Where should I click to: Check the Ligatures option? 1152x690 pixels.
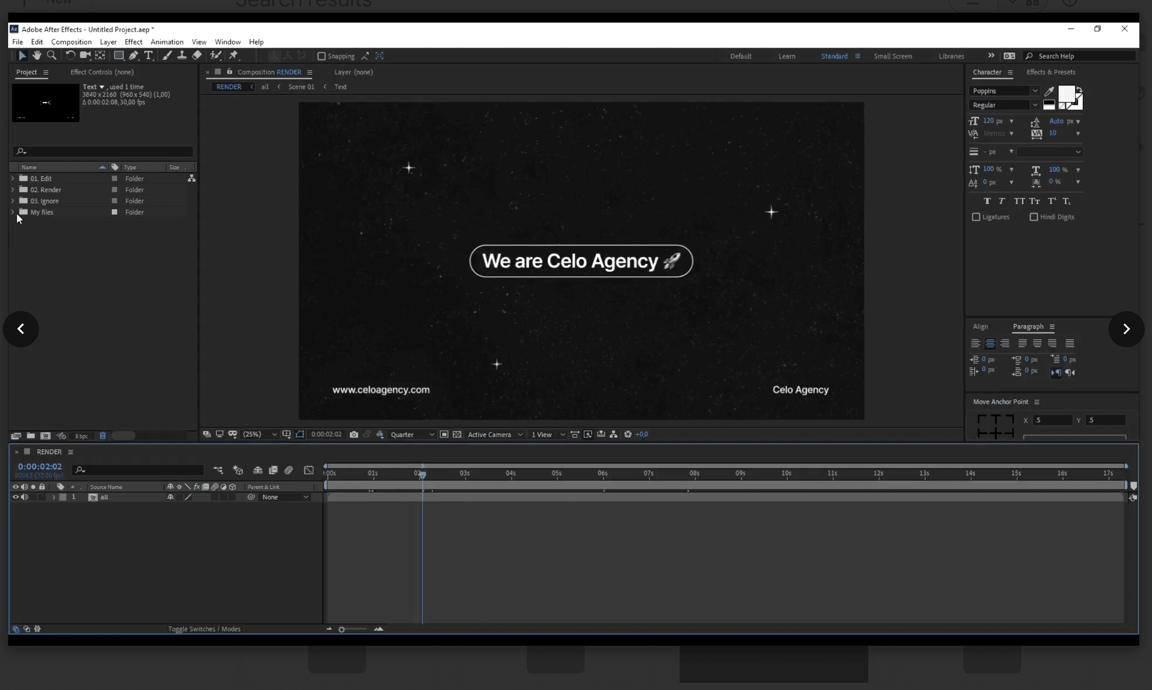tap(976, 217)
